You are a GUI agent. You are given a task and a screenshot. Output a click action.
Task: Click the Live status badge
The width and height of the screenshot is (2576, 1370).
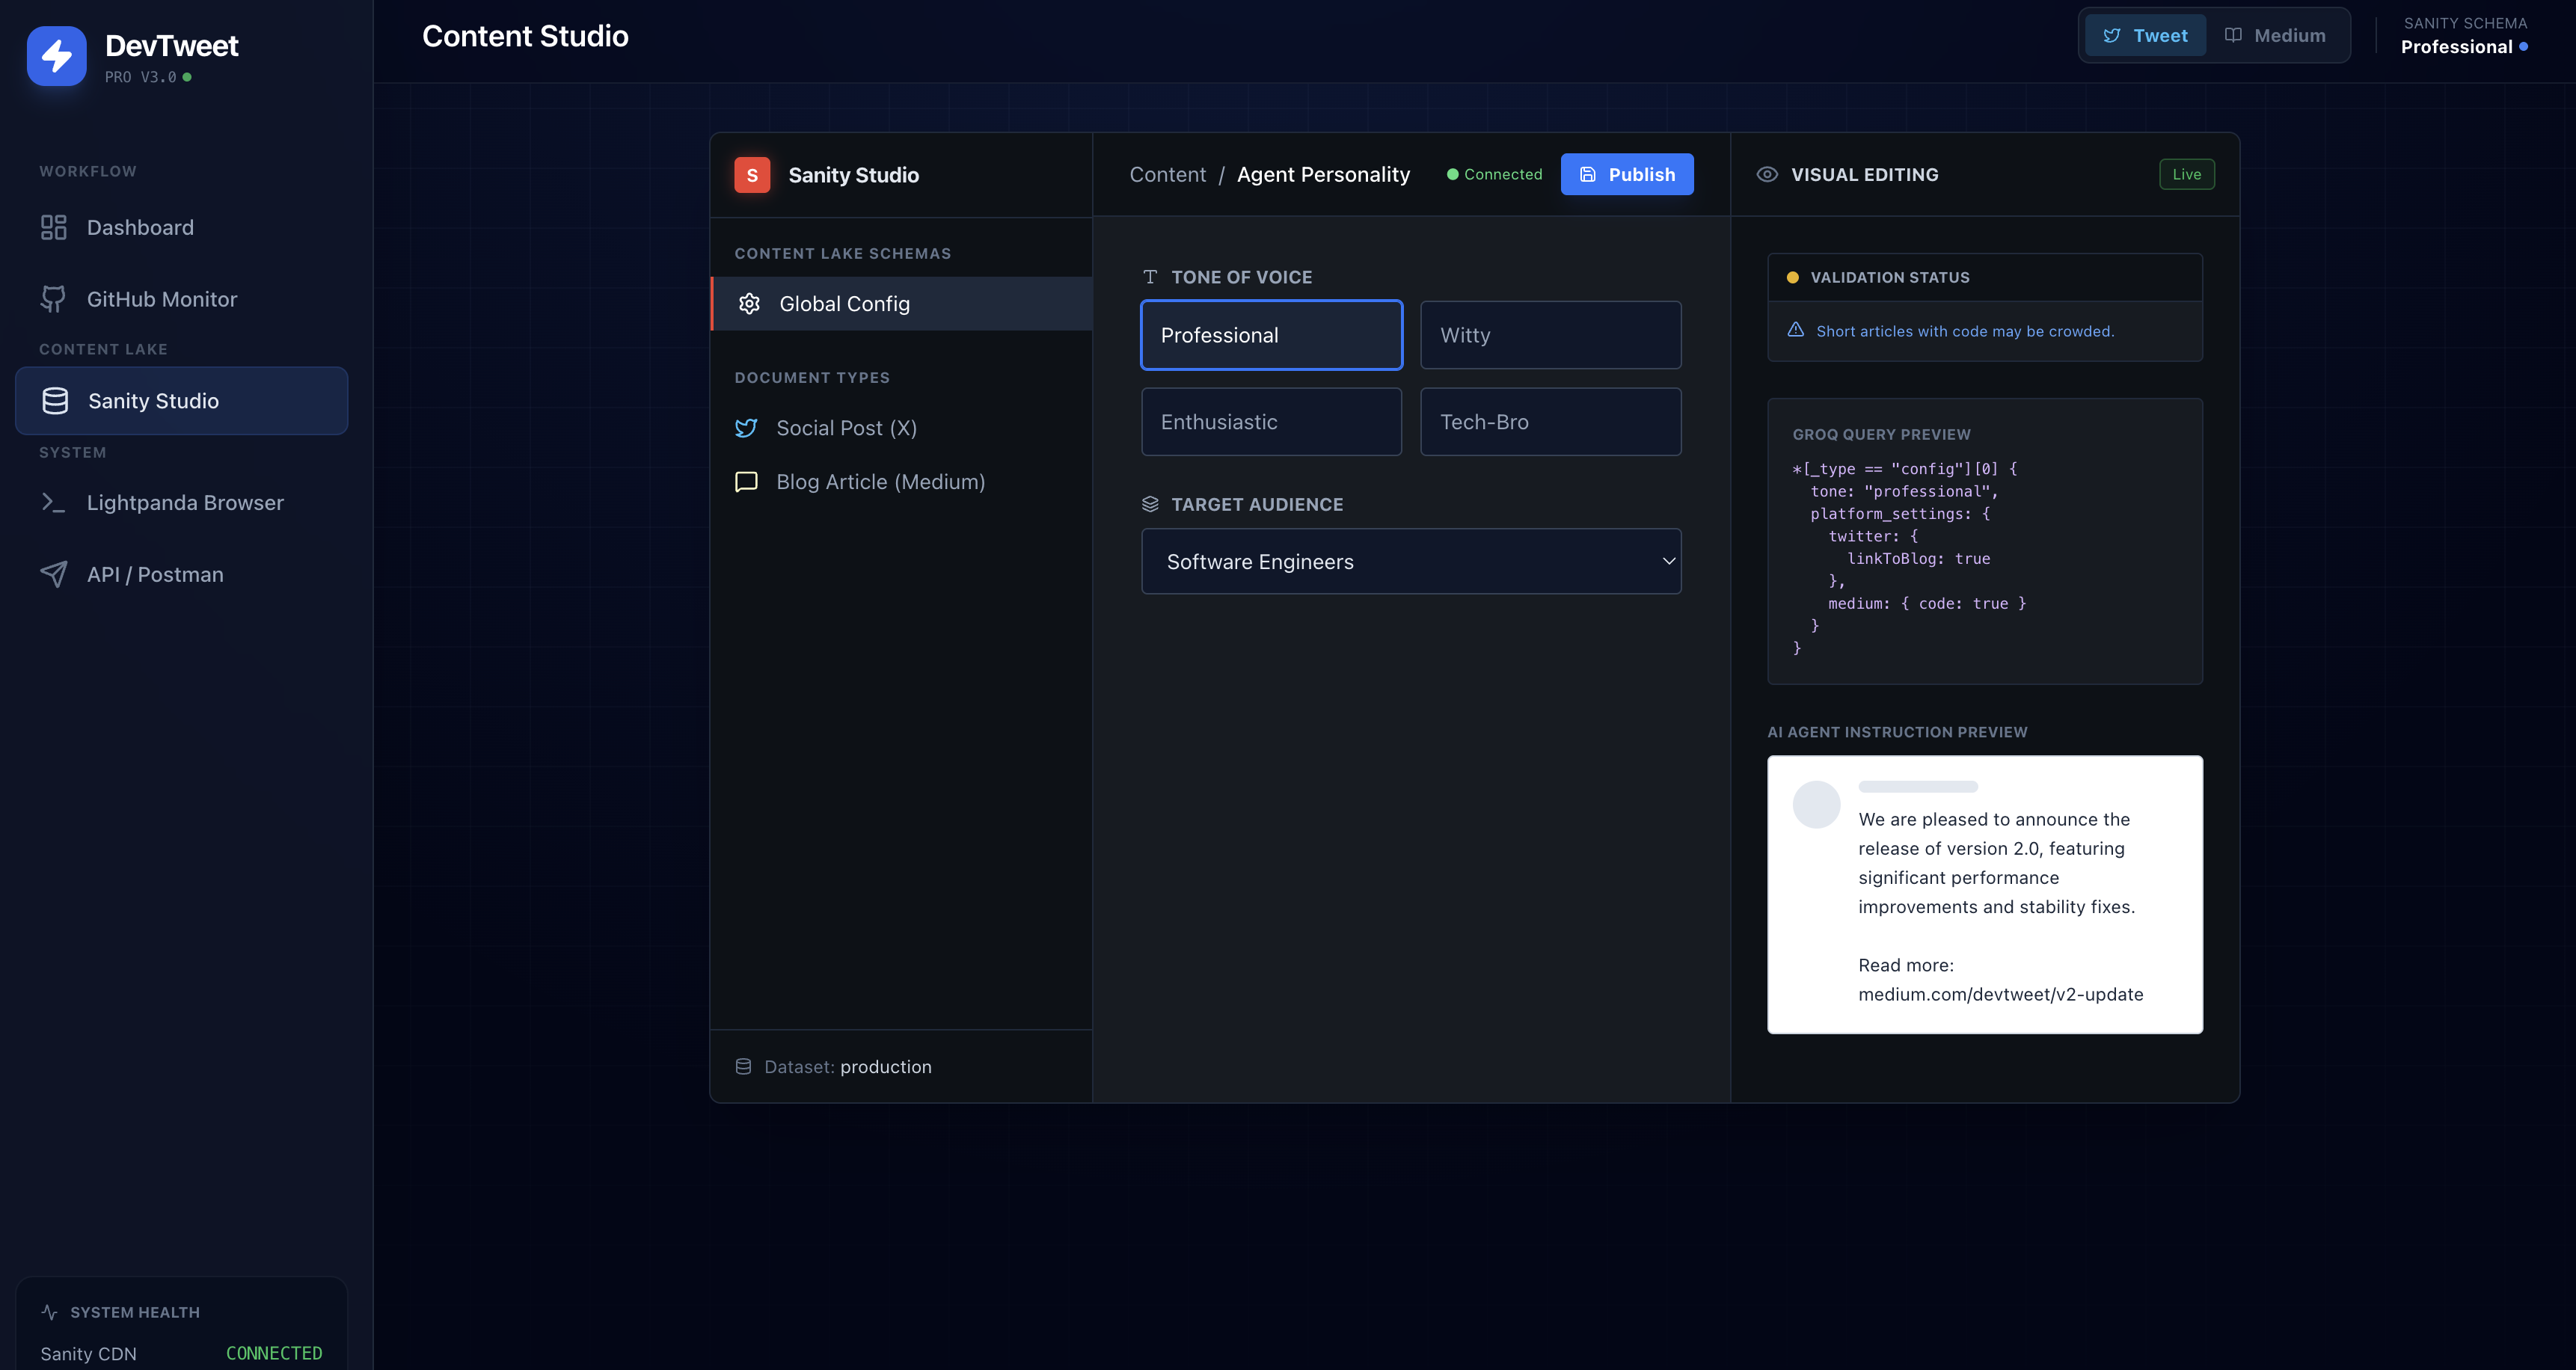coord(2186,175)
